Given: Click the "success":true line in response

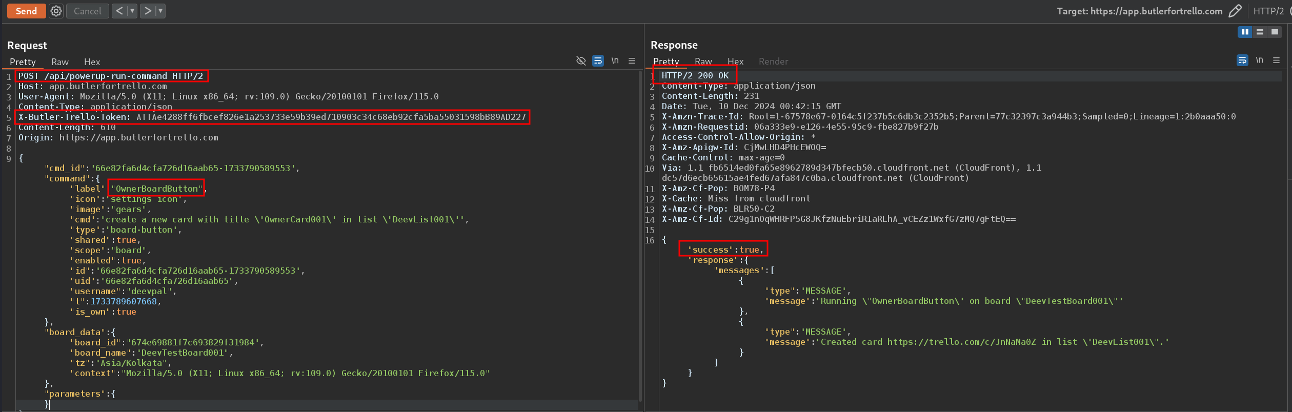Looking at the screenshot, I should coord(725,250).
